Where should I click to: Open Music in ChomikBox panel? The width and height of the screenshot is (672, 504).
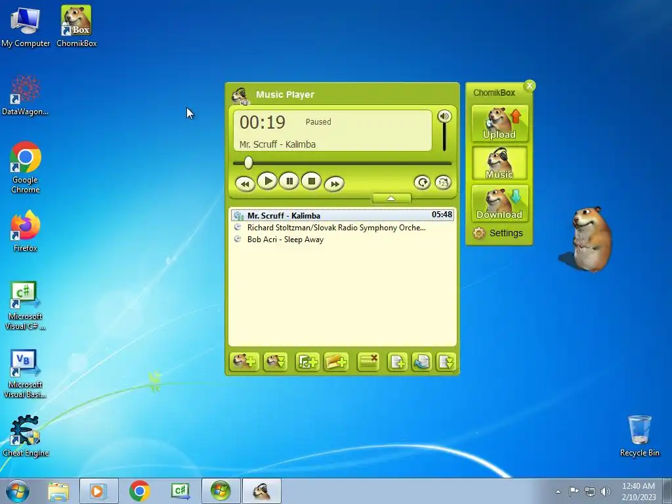point(499,163)
